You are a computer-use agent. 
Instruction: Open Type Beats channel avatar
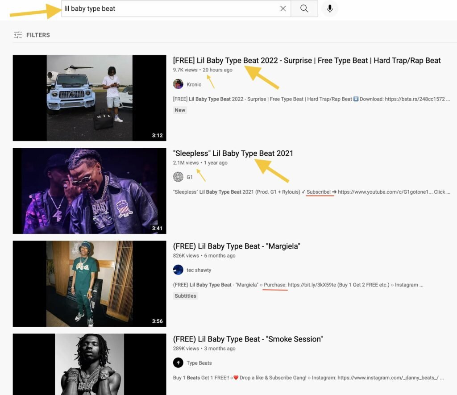[178, 363]
